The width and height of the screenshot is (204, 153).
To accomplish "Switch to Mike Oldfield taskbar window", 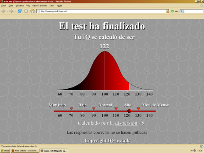I will 25,151.
